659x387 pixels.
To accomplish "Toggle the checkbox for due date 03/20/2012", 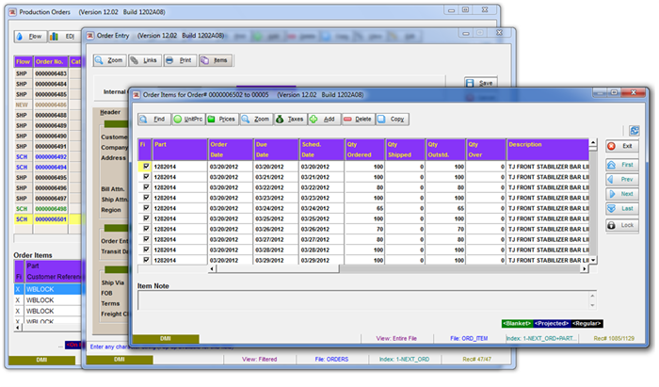I will coord(146,167).
